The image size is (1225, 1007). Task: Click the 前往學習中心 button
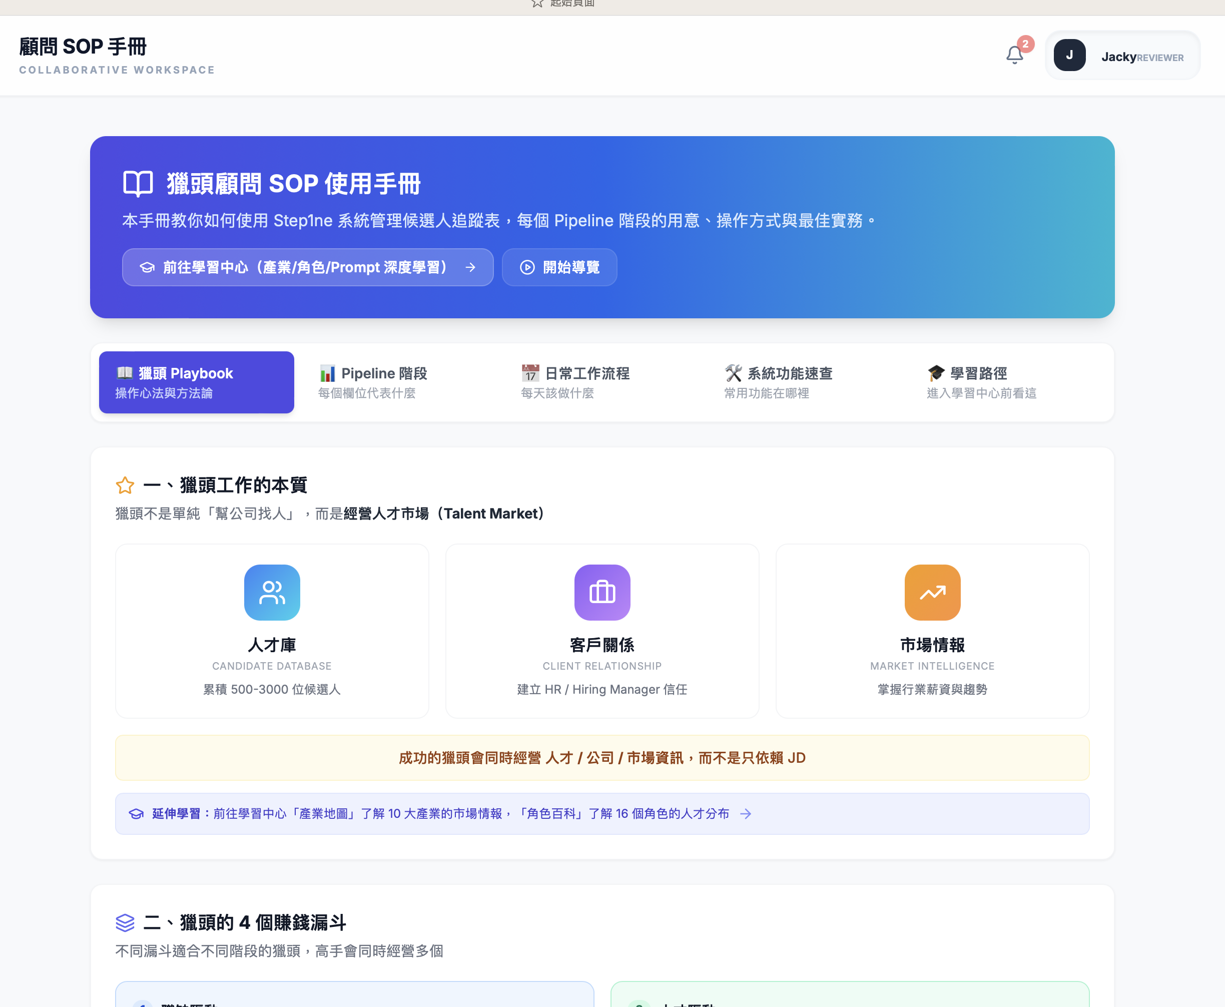coord(307,267)
